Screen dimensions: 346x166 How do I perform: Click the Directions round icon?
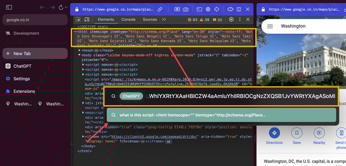coord(274,133)
